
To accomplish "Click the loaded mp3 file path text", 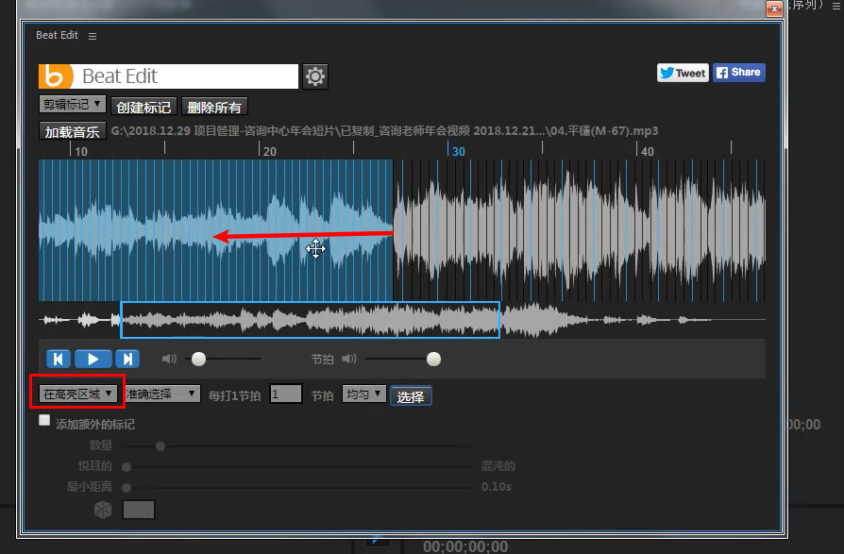I will [x=384, y=130].
